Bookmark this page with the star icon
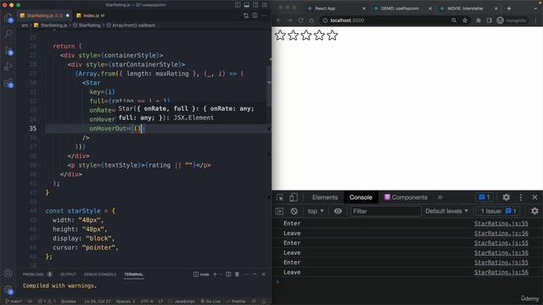This screenshot has width=543, height=305. click(465, 20)
